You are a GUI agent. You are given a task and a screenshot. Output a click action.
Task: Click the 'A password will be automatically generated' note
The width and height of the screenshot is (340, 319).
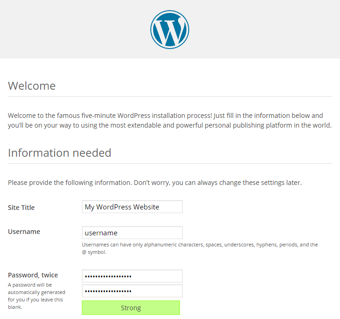pyautogui.click(x=37, y=296)
